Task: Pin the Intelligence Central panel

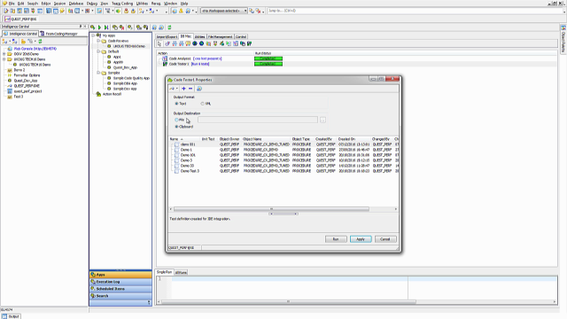Action: (81, 27)
